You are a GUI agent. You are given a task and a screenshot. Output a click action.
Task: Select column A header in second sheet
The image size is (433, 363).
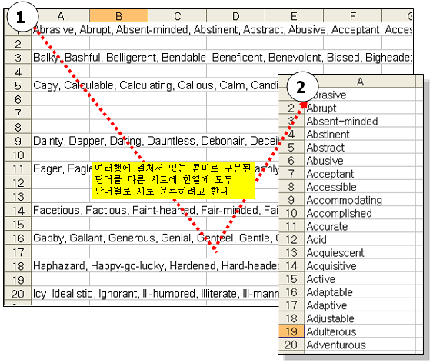(x=360, y=82)
